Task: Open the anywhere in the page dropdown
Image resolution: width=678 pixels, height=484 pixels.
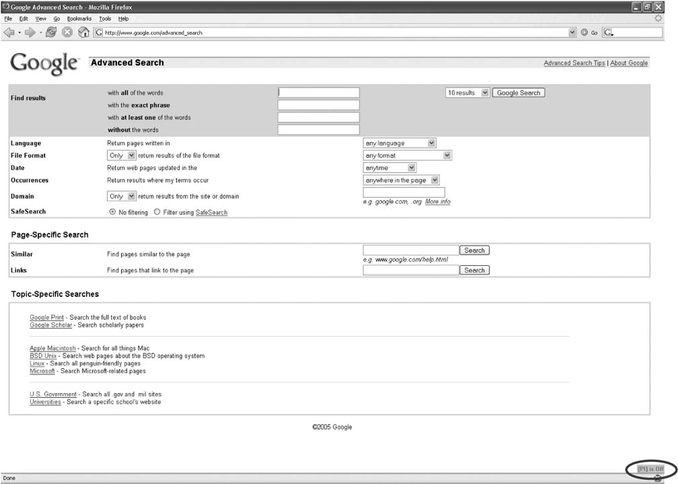Action: 402,180
